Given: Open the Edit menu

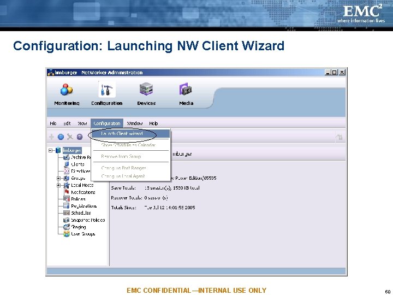Looking at the screenshot, I should click(x=67, y=123).
